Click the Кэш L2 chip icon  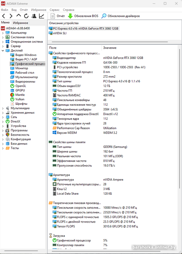(x=55, y=189)
